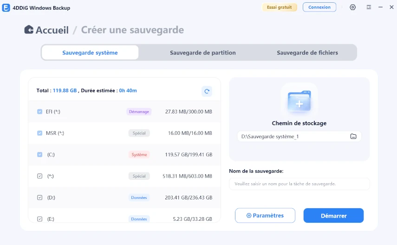
Task: Click the Accueil home icon
Action: 29,30
